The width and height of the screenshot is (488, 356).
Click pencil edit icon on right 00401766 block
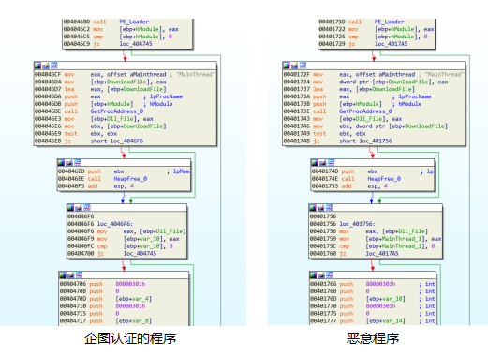tap(321, 274)
